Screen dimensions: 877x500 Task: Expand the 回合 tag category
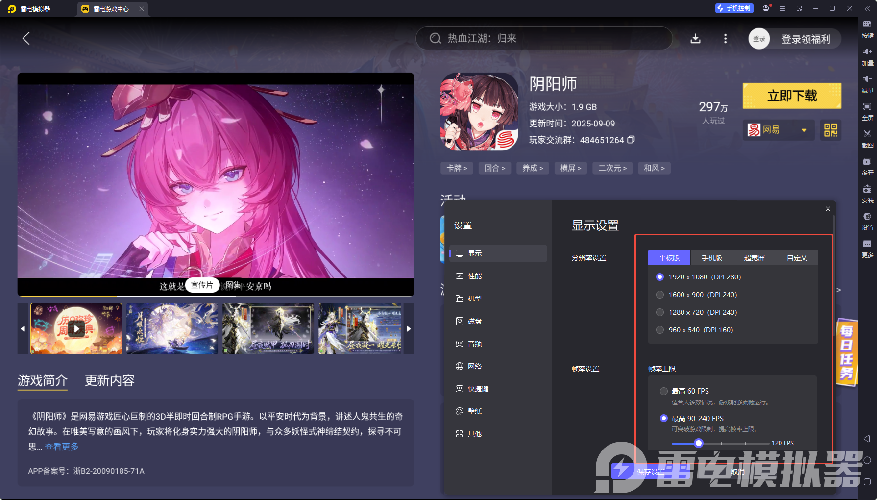[495, 168]
